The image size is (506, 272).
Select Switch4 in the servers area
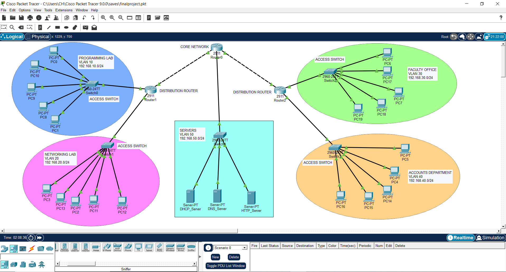pyautogui.click(x=220, y=135)
